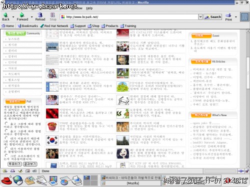Click the Mozilla throbber logo
The height and width of the screenshot is (187, 250).
coord(244,17)
